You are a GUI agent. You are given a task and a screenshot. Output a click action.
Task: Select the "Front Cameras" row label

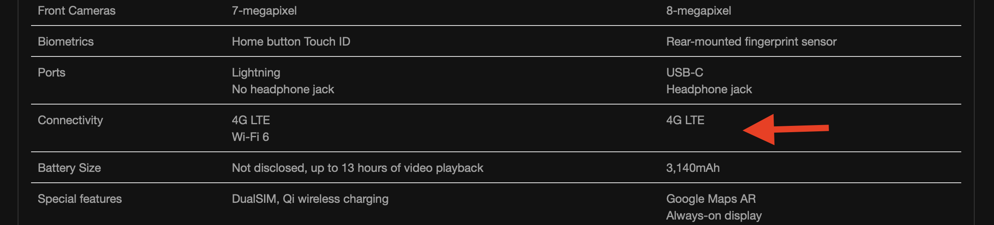coord(76,11)
